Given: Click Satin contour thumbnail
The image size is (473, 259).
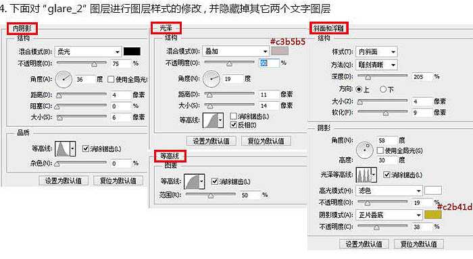Looking at the screenshot, I should click(x=210, y=121).
